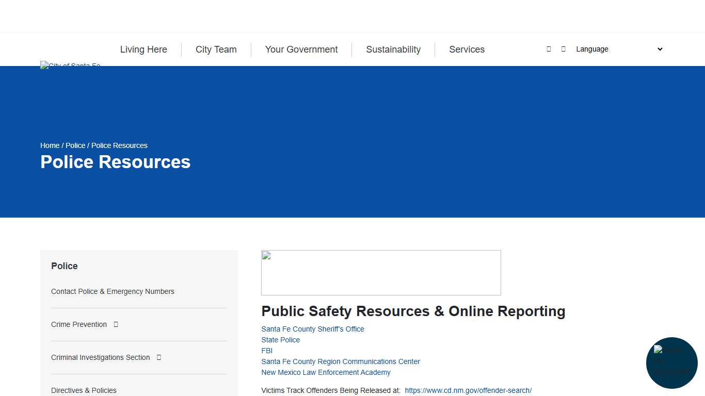Click the City of Santa Fe logo
705x396 pixels.
point(70,65)
